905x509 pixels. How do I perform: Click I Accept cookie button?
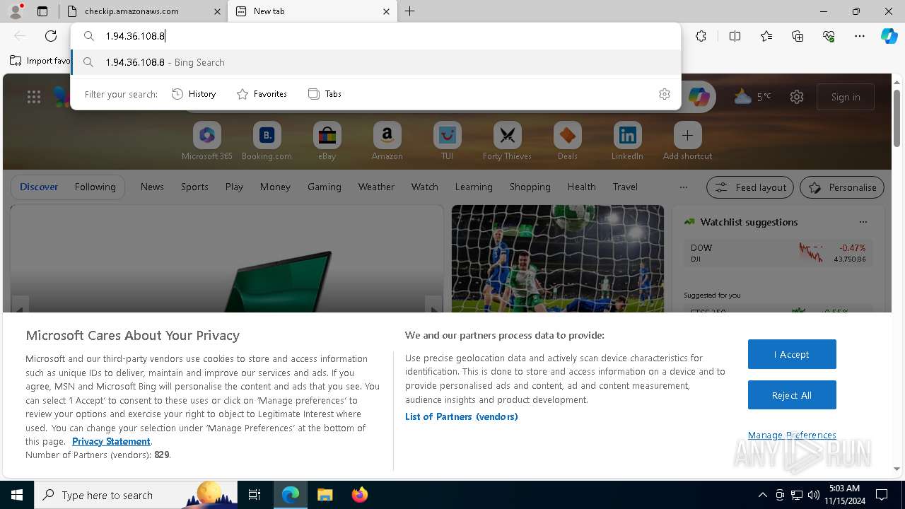(792, 354)
